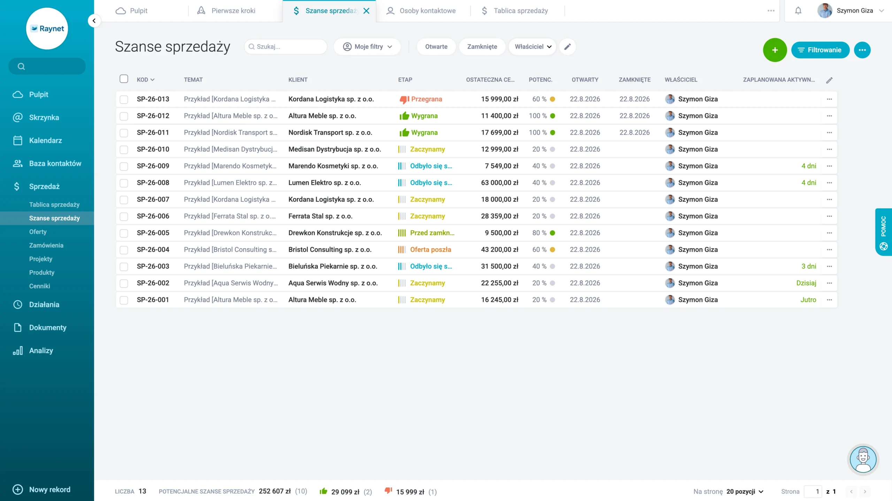The image size is (892, 501).
Task: Open the Właściciel filter dropdown
Action: (x=533, y=47)
